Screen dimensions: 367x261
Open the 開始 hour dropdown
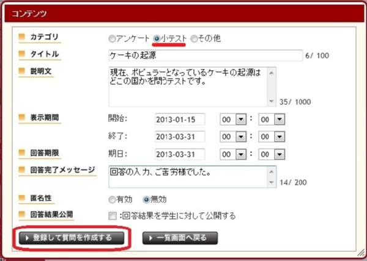(x=241, y=119)
